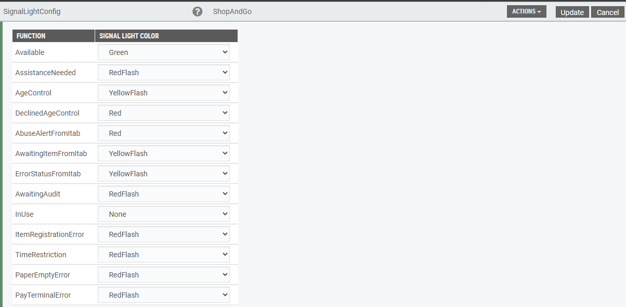Click the Cancel button

(x=607, y=12)
